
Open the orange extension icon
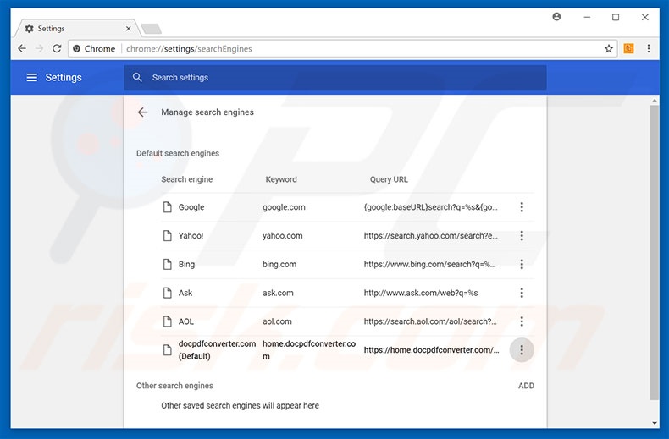tap(628, 48)
